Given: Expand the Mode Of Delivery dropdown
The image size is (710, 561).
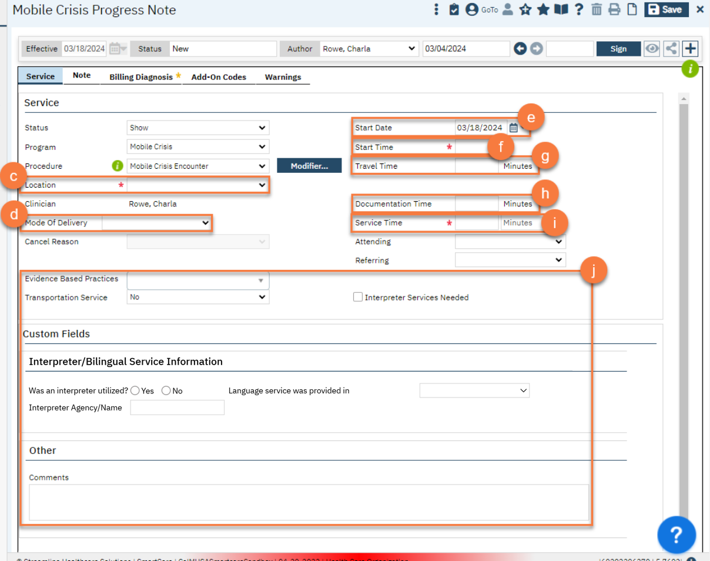Looking at the screenshot, I should coord(156,223).
